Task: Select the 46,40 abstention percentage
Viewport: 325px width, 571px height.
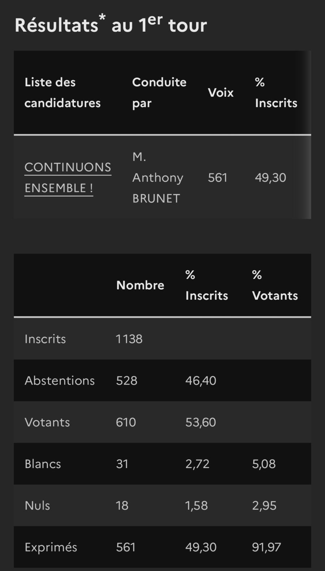Action: click(x=201, y=380)
